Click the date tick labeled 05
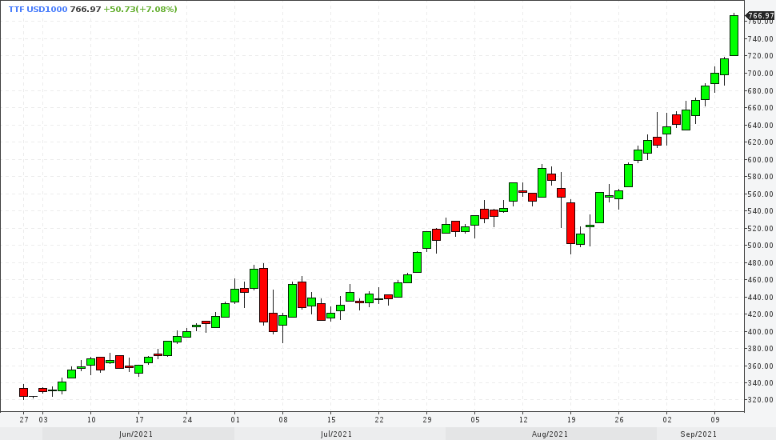776x440 pixels. (475, 420)
